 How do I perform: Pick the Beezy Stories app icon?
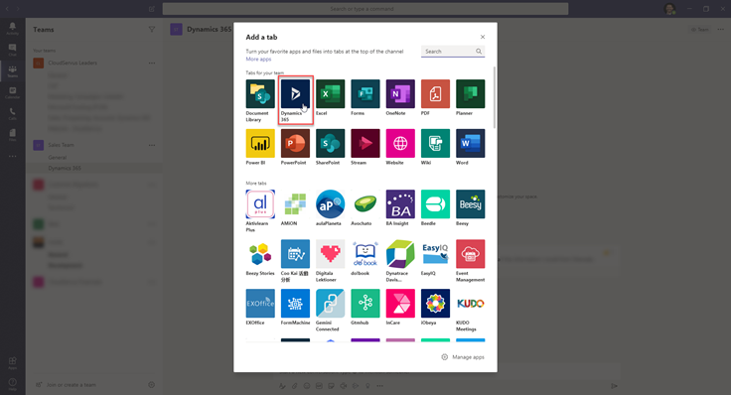tap(260, 254)
